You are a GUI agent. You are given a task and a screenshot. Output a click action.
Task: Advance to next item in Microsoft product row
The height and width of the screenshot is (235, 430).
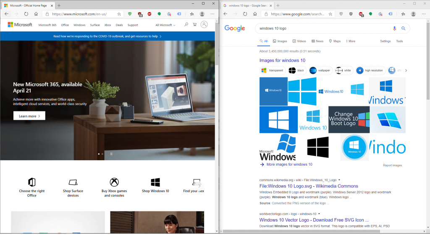199,185
